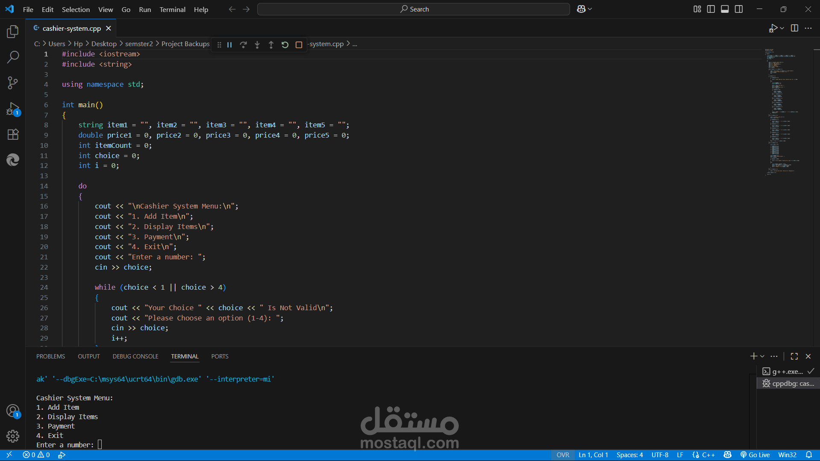This screenshot has height=461, width=820.
Task: Click the semster2 breadcrumb segment
Action: (139, 44)
